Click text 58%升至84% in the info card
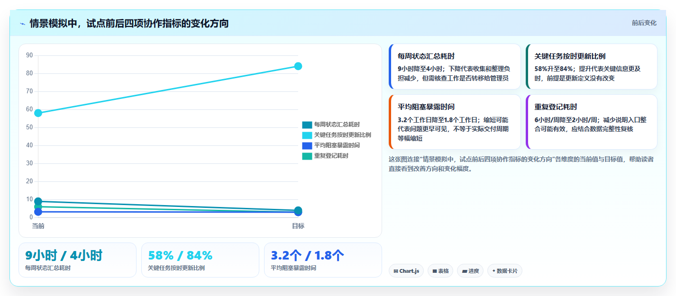This screenshot has height=296, width=676. point(554,69)
